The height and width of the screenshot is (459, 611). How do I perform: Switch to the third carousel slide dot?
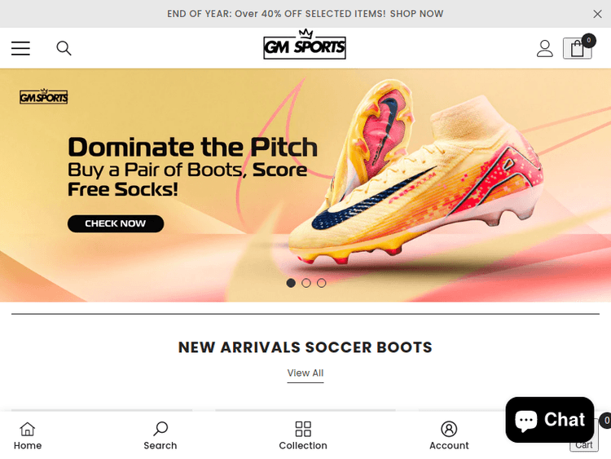(322, 283)
